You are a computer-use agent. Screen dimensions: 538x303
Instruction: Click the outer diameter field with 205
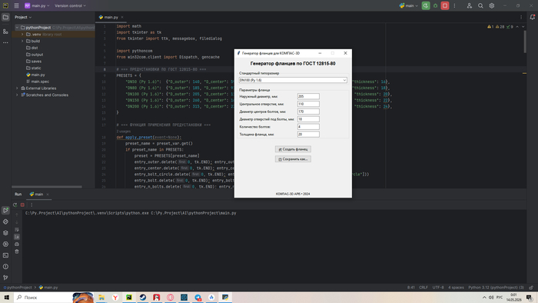308,96
